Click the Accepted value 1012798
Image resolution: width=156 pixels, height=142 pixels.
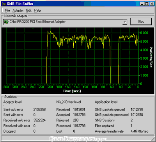[79, 115]
